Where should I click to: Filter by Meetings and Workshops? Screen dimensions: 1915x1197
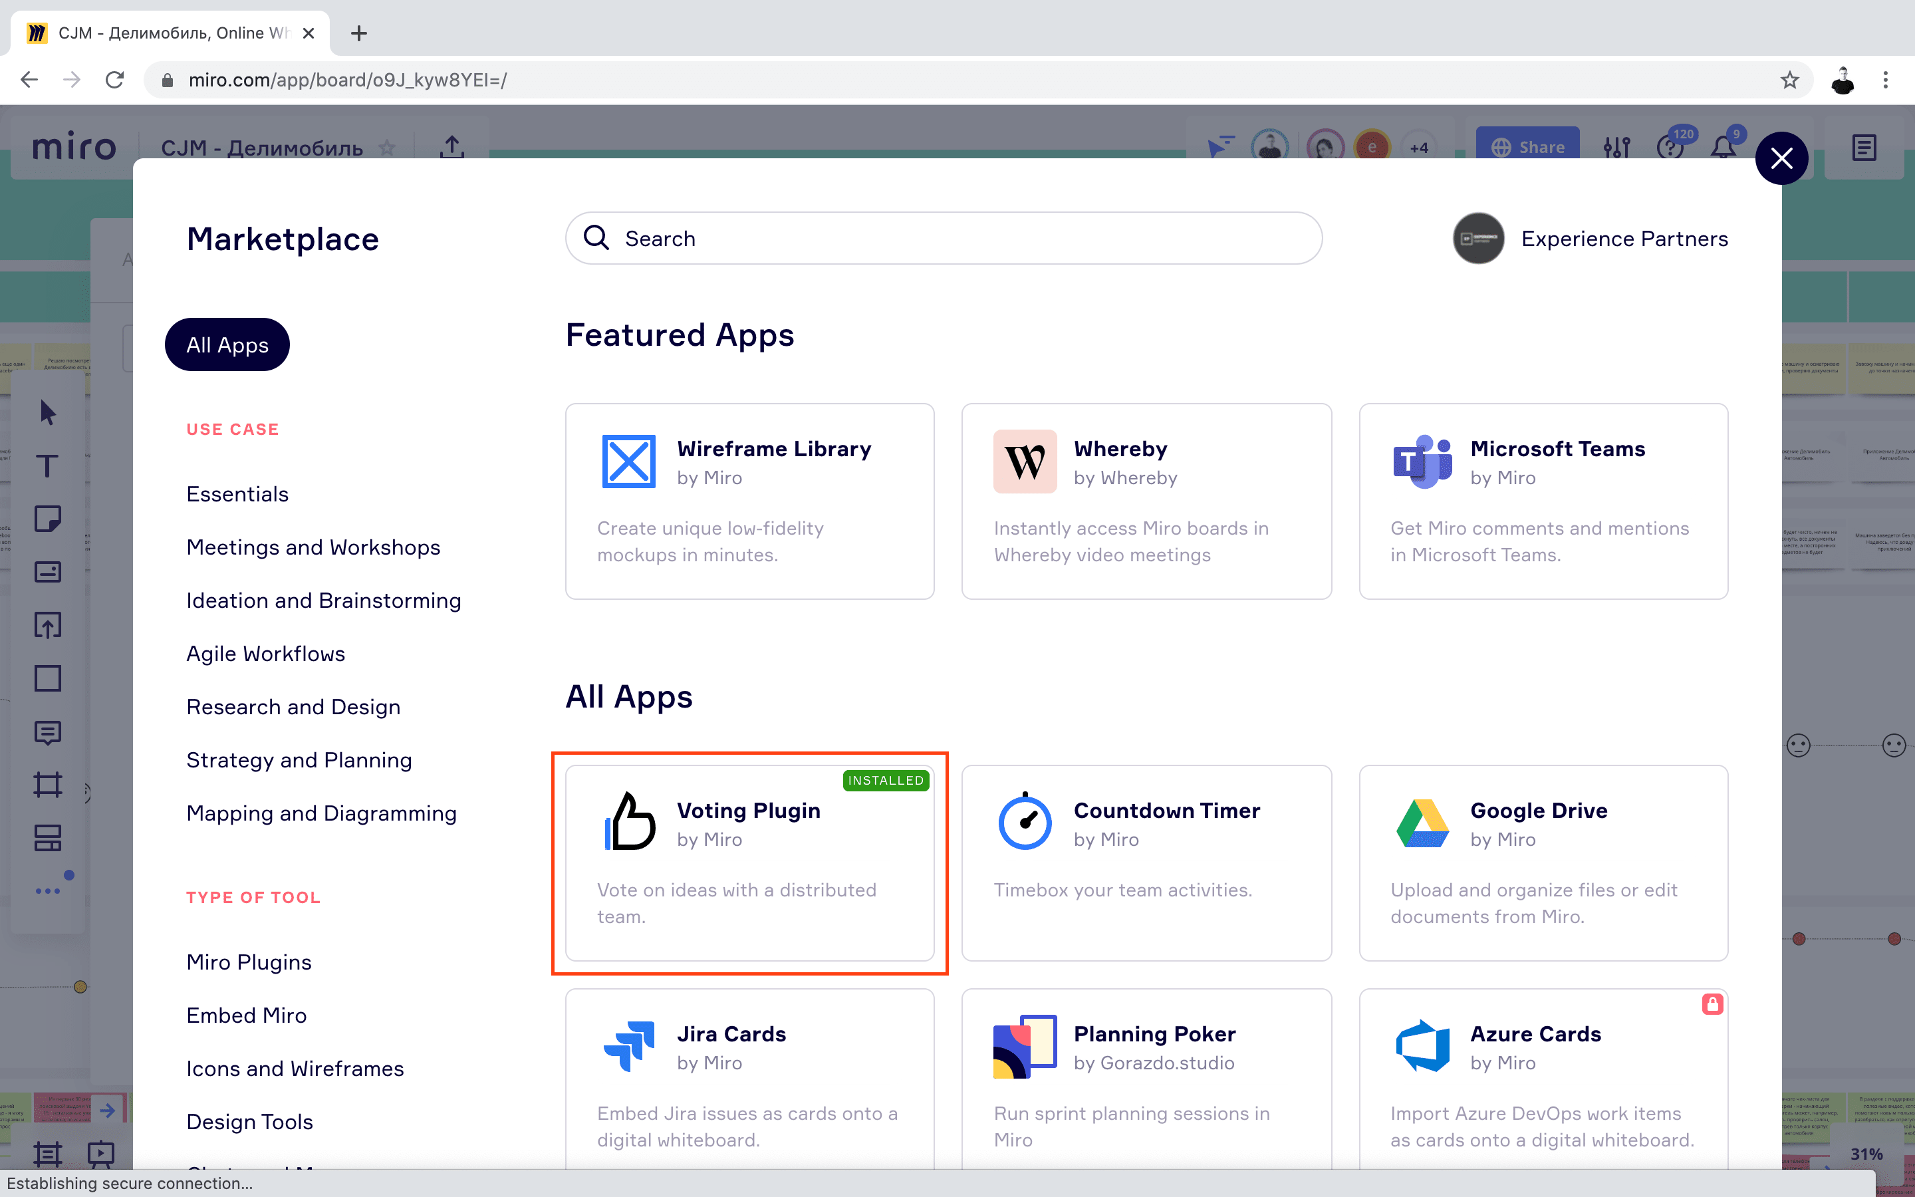click(313, 547)
